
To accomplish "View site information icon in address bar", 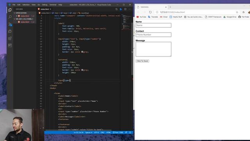I will point(157,12).
